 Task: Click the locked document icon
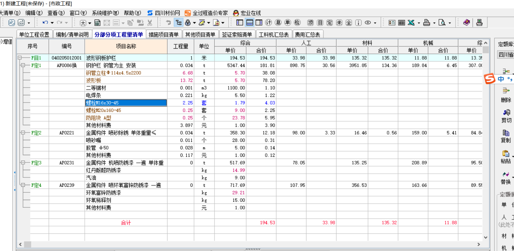216,23
